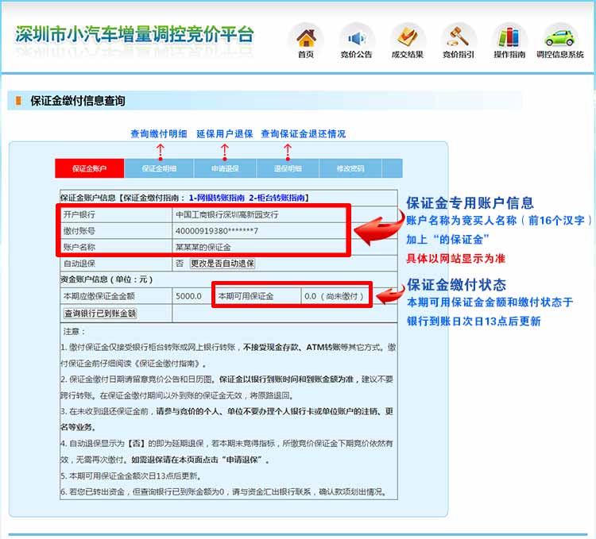Go to 调控信息系统 car icon
596x539 pixels.
click(x=559, y=37)
